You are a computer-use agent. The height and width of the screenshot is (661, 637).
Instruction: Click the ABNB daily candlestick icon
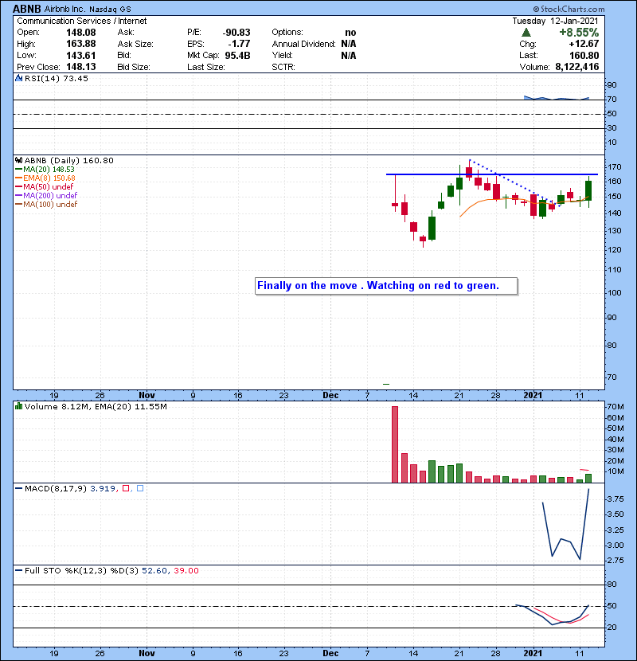point(18,160)
